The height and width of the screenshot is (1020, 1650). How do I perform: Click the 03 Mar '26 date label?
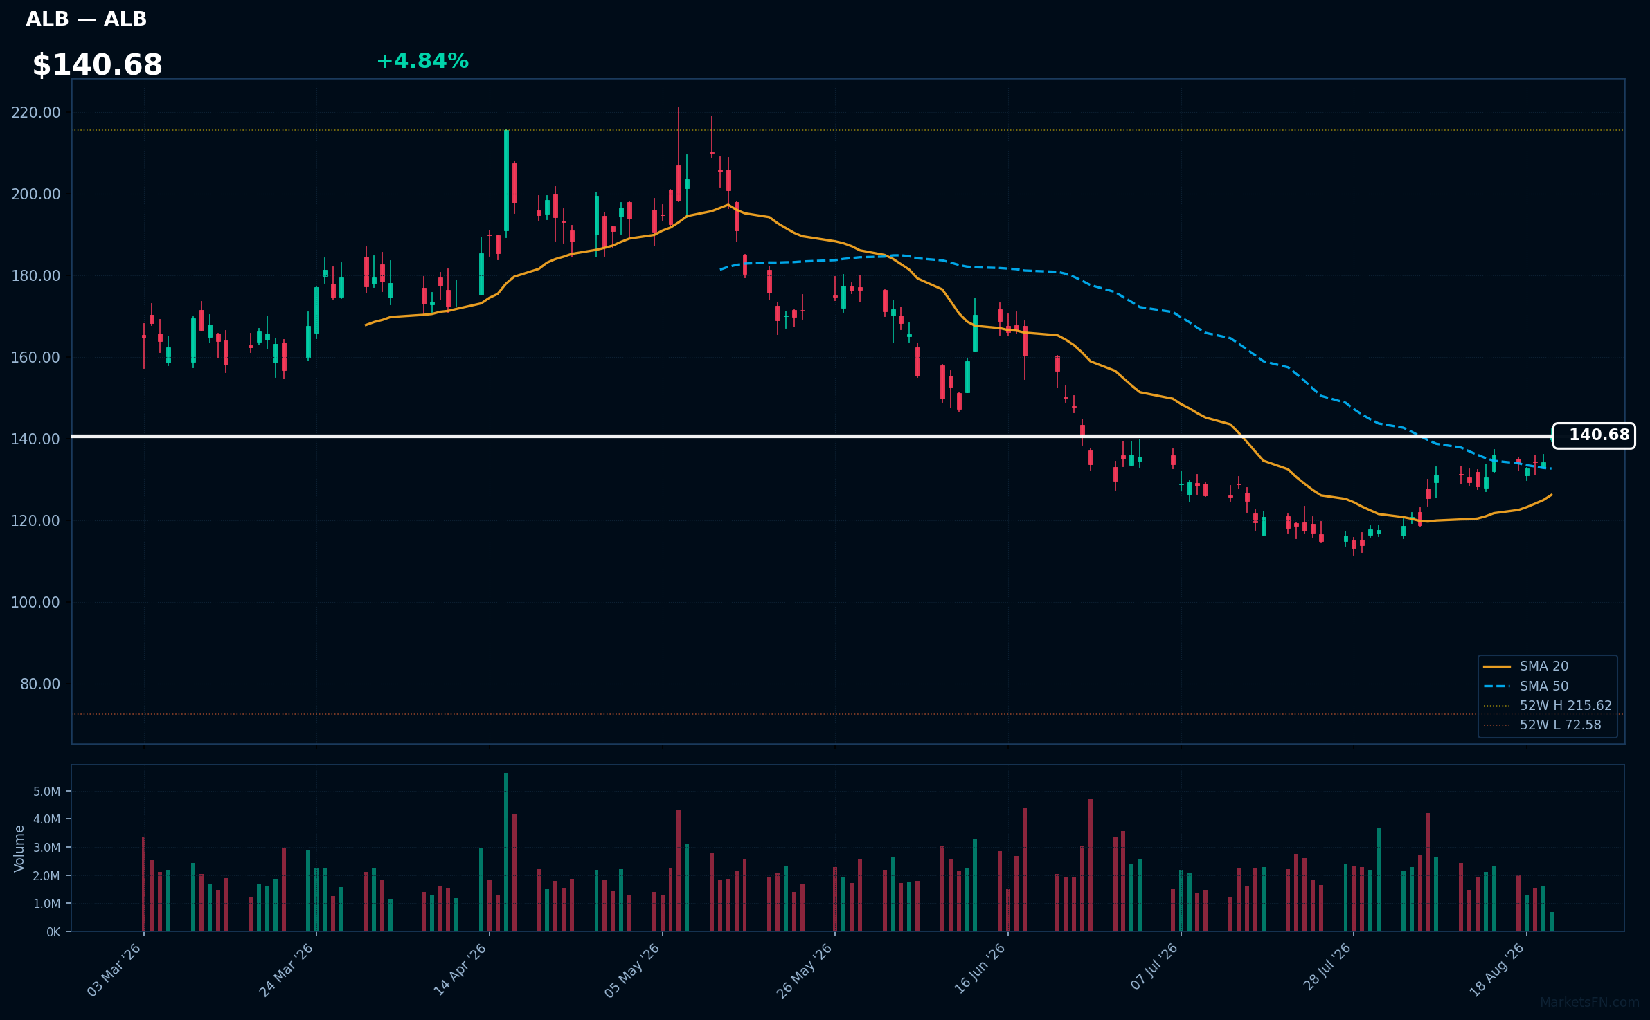[114, 970]
